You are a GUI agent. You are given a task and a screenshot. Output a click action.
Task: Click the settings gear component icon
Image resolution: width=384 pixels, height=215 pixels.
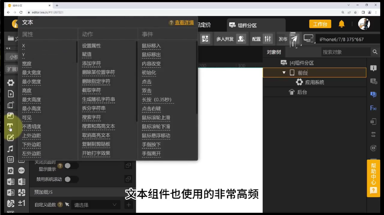tap(10, 83)
